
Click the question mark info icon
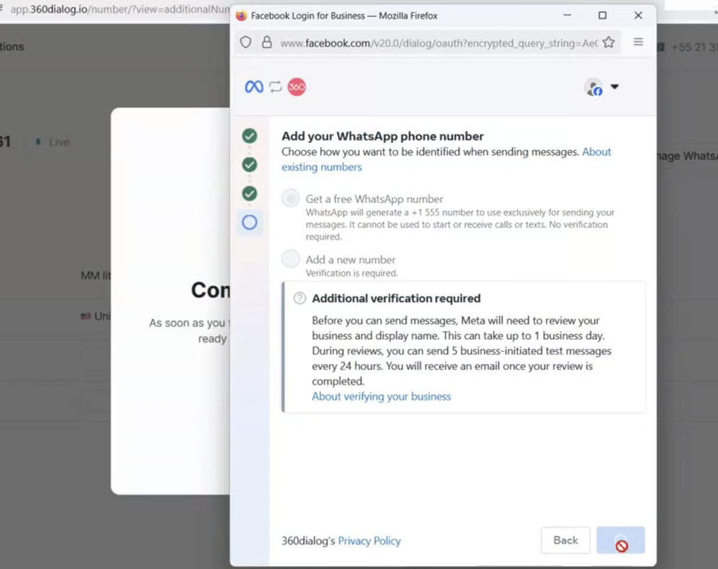click(300, 298)
